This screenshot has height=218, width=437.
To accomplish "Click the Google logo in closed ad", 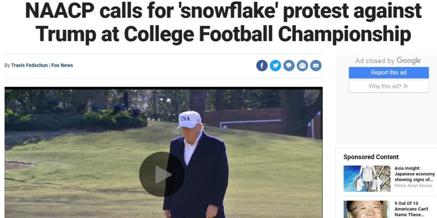I will [x=408, y=60].
